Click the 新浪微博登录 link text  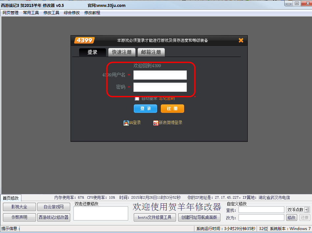171,123
